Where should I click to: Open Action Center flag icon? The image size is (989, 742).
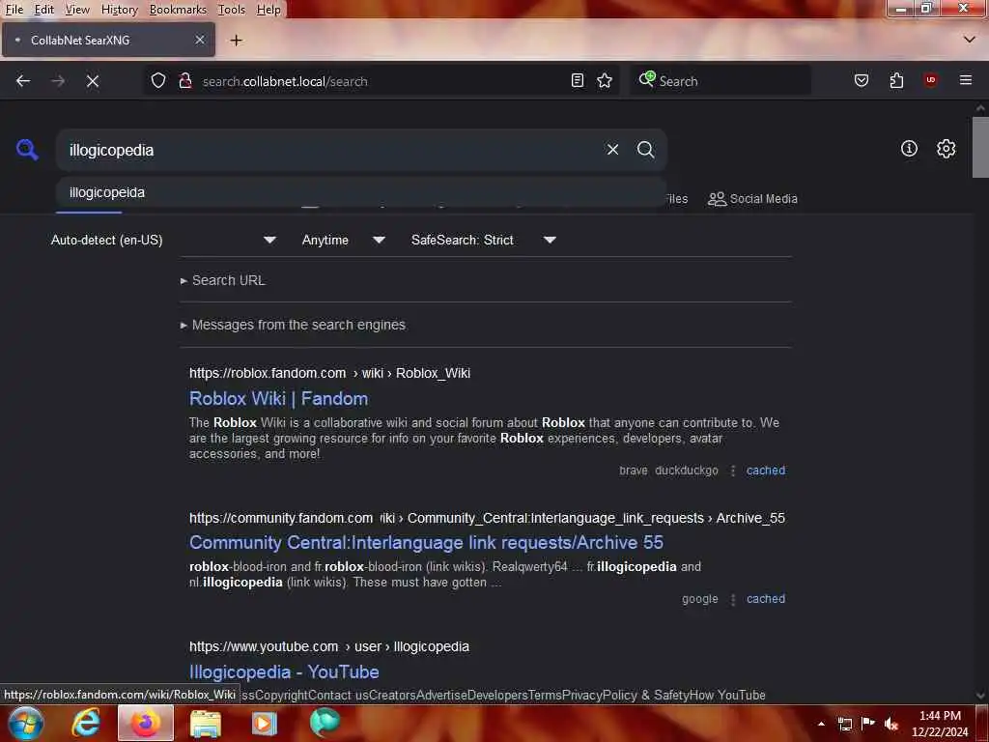click(868, 724)
